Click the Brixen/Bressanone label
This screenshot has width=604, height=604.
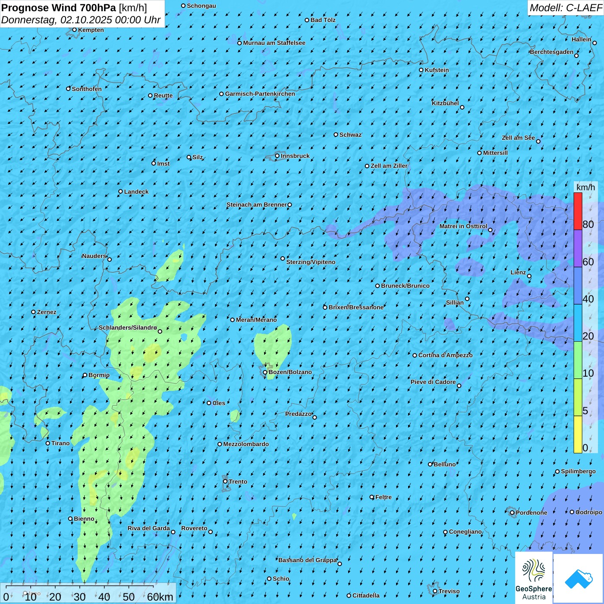pyautogui.click(x=356, y=307)
